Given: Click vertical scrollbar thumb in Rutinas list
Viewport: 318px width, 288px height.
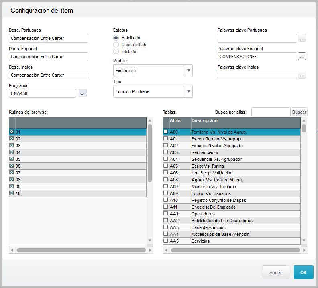Looking at the screenshot, I should coord(150,153).
